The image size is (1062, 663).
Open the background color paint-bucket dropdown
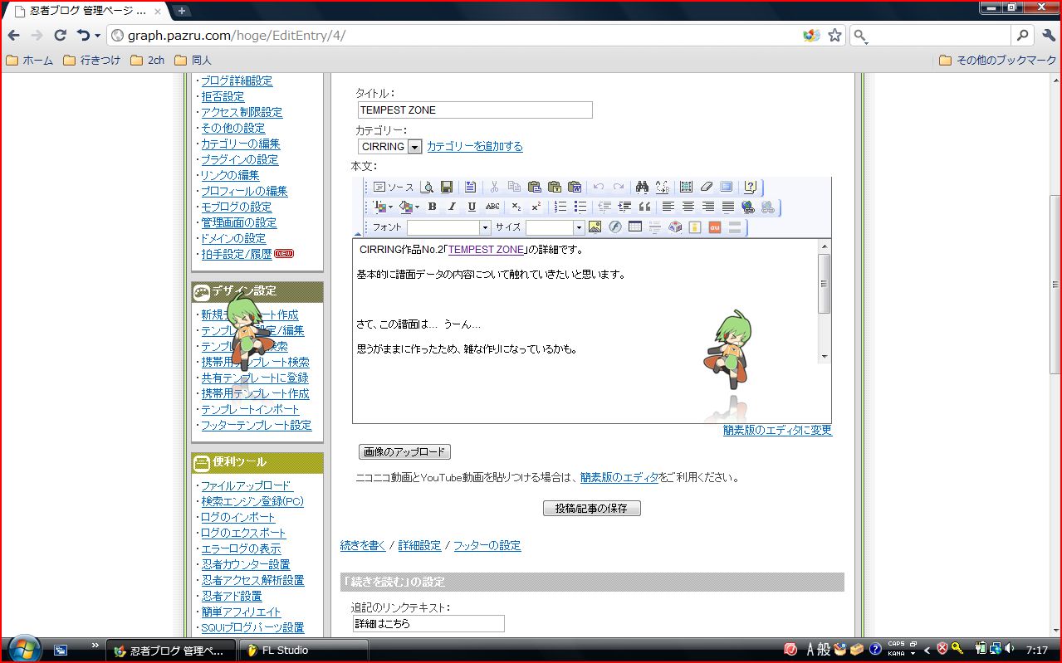pos(409,207)
